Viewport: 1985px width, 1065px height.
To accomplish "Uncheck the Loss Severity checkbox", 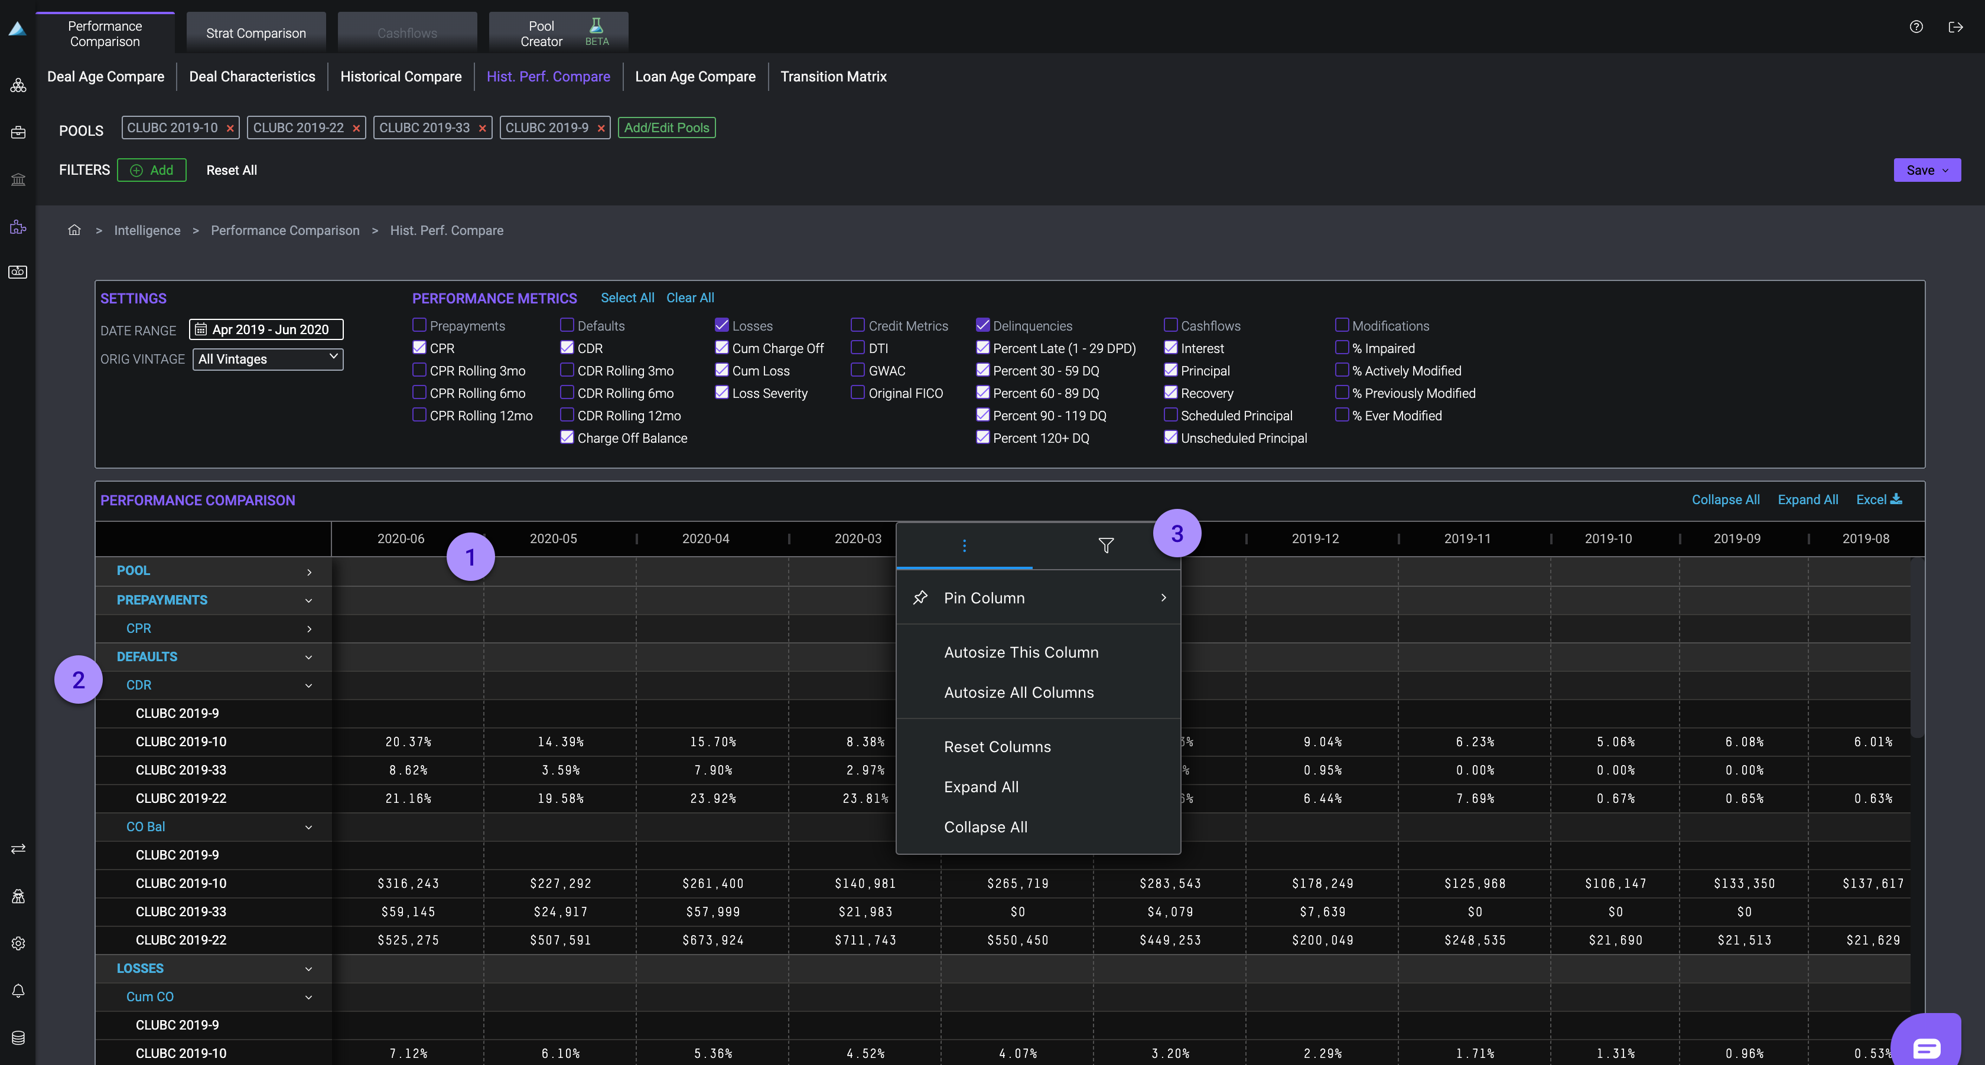I will 721,393.
